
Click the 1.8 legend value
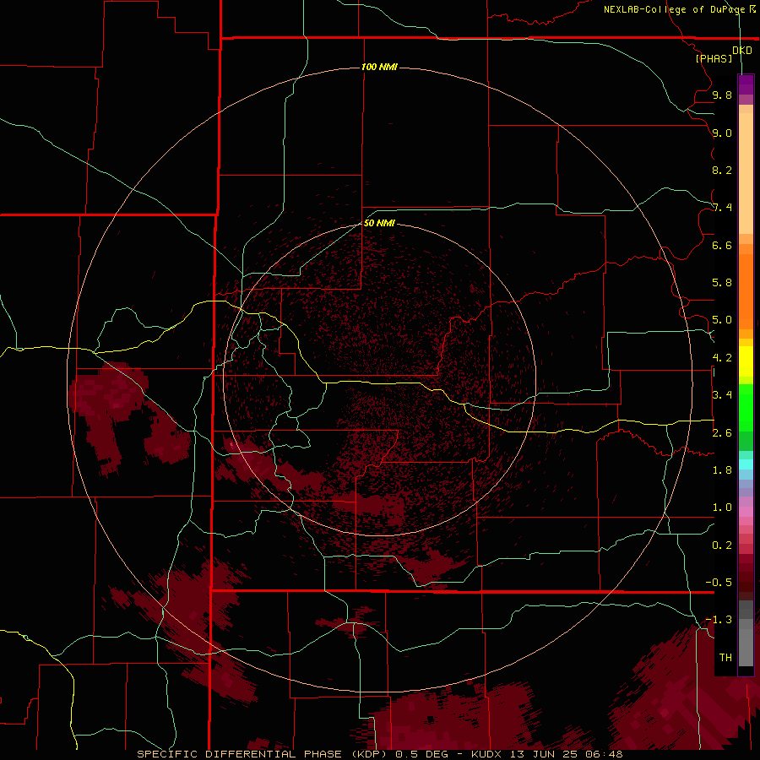tap(722, 470)
